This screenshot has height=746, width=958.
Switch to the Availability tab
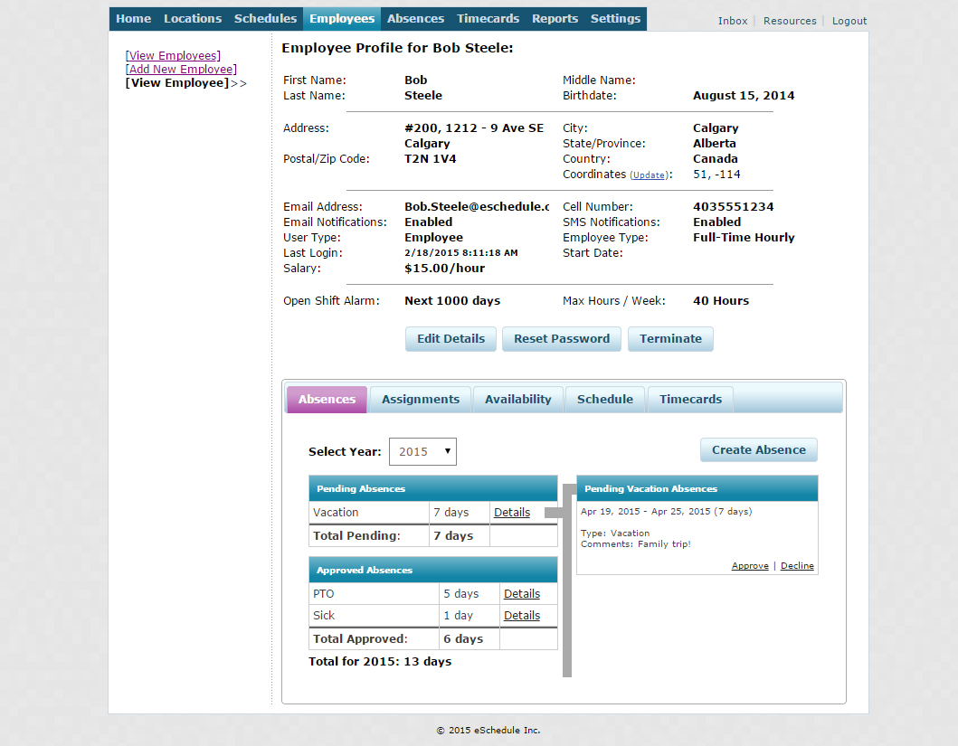517,399
